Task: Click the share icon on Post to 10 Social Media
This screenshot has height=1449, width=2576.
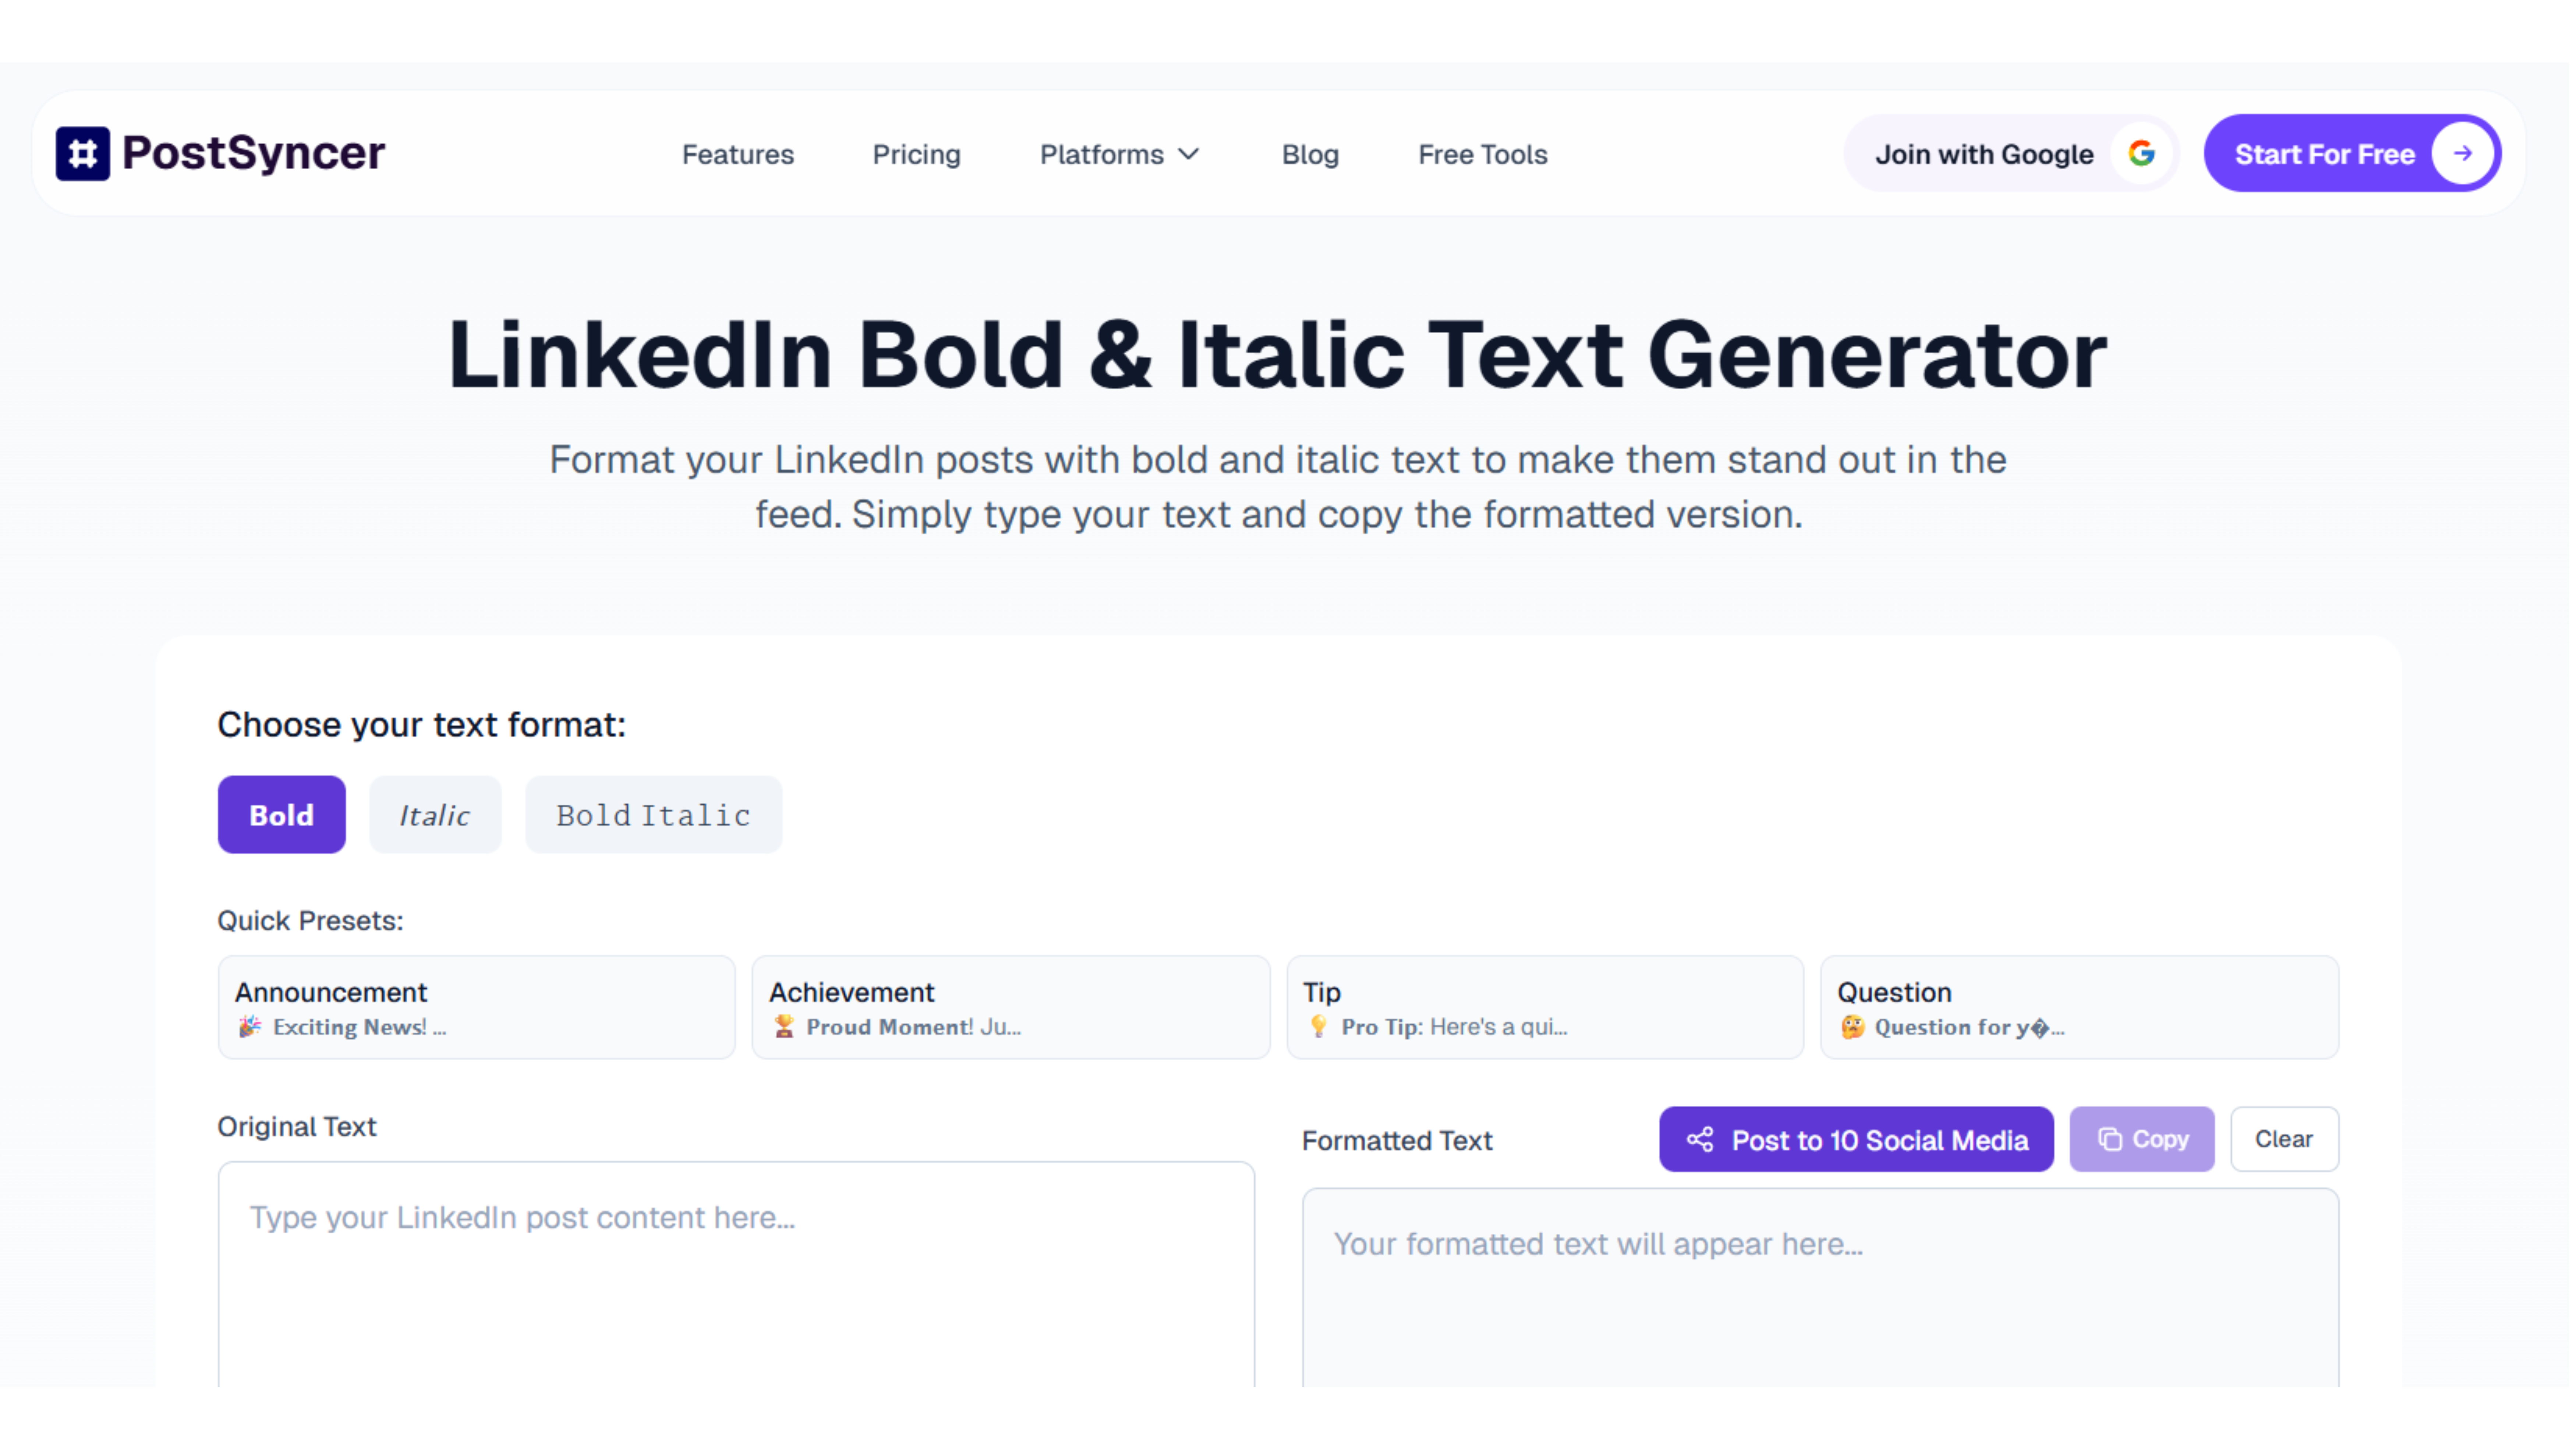Action: pyautogui.click(x=1700, y=1139)
